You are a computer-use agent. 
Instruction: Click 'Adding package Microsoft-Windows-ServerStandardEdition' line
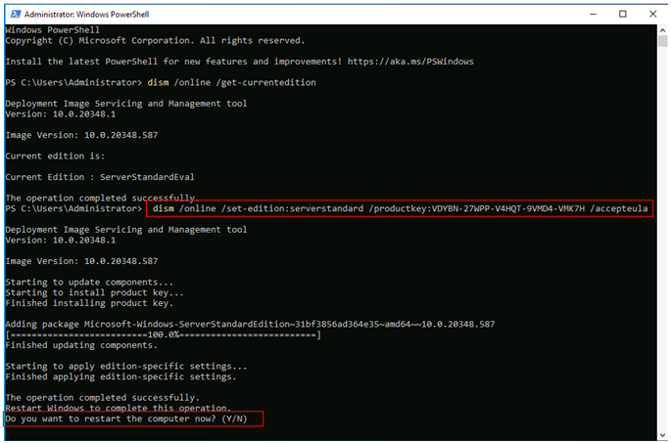[250, 325]
